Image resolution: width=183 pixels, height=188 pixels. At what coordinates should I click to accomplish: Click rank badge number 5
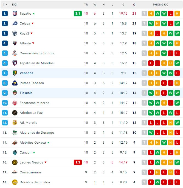click(x=5, y=53)
